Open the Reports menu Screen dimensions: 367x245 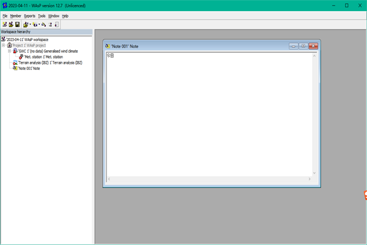click(x=29, y=16)
